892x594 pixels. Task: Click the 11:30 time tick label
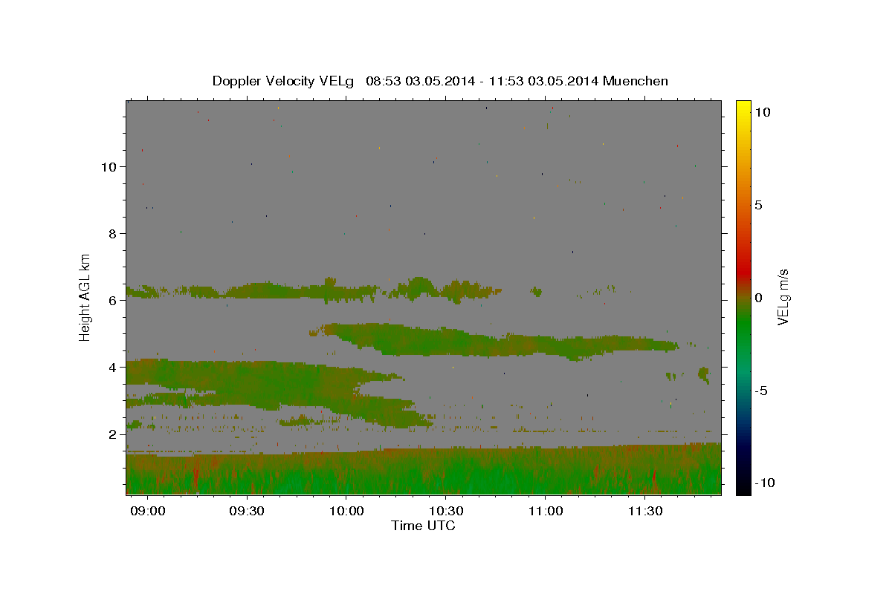[644, 512]
